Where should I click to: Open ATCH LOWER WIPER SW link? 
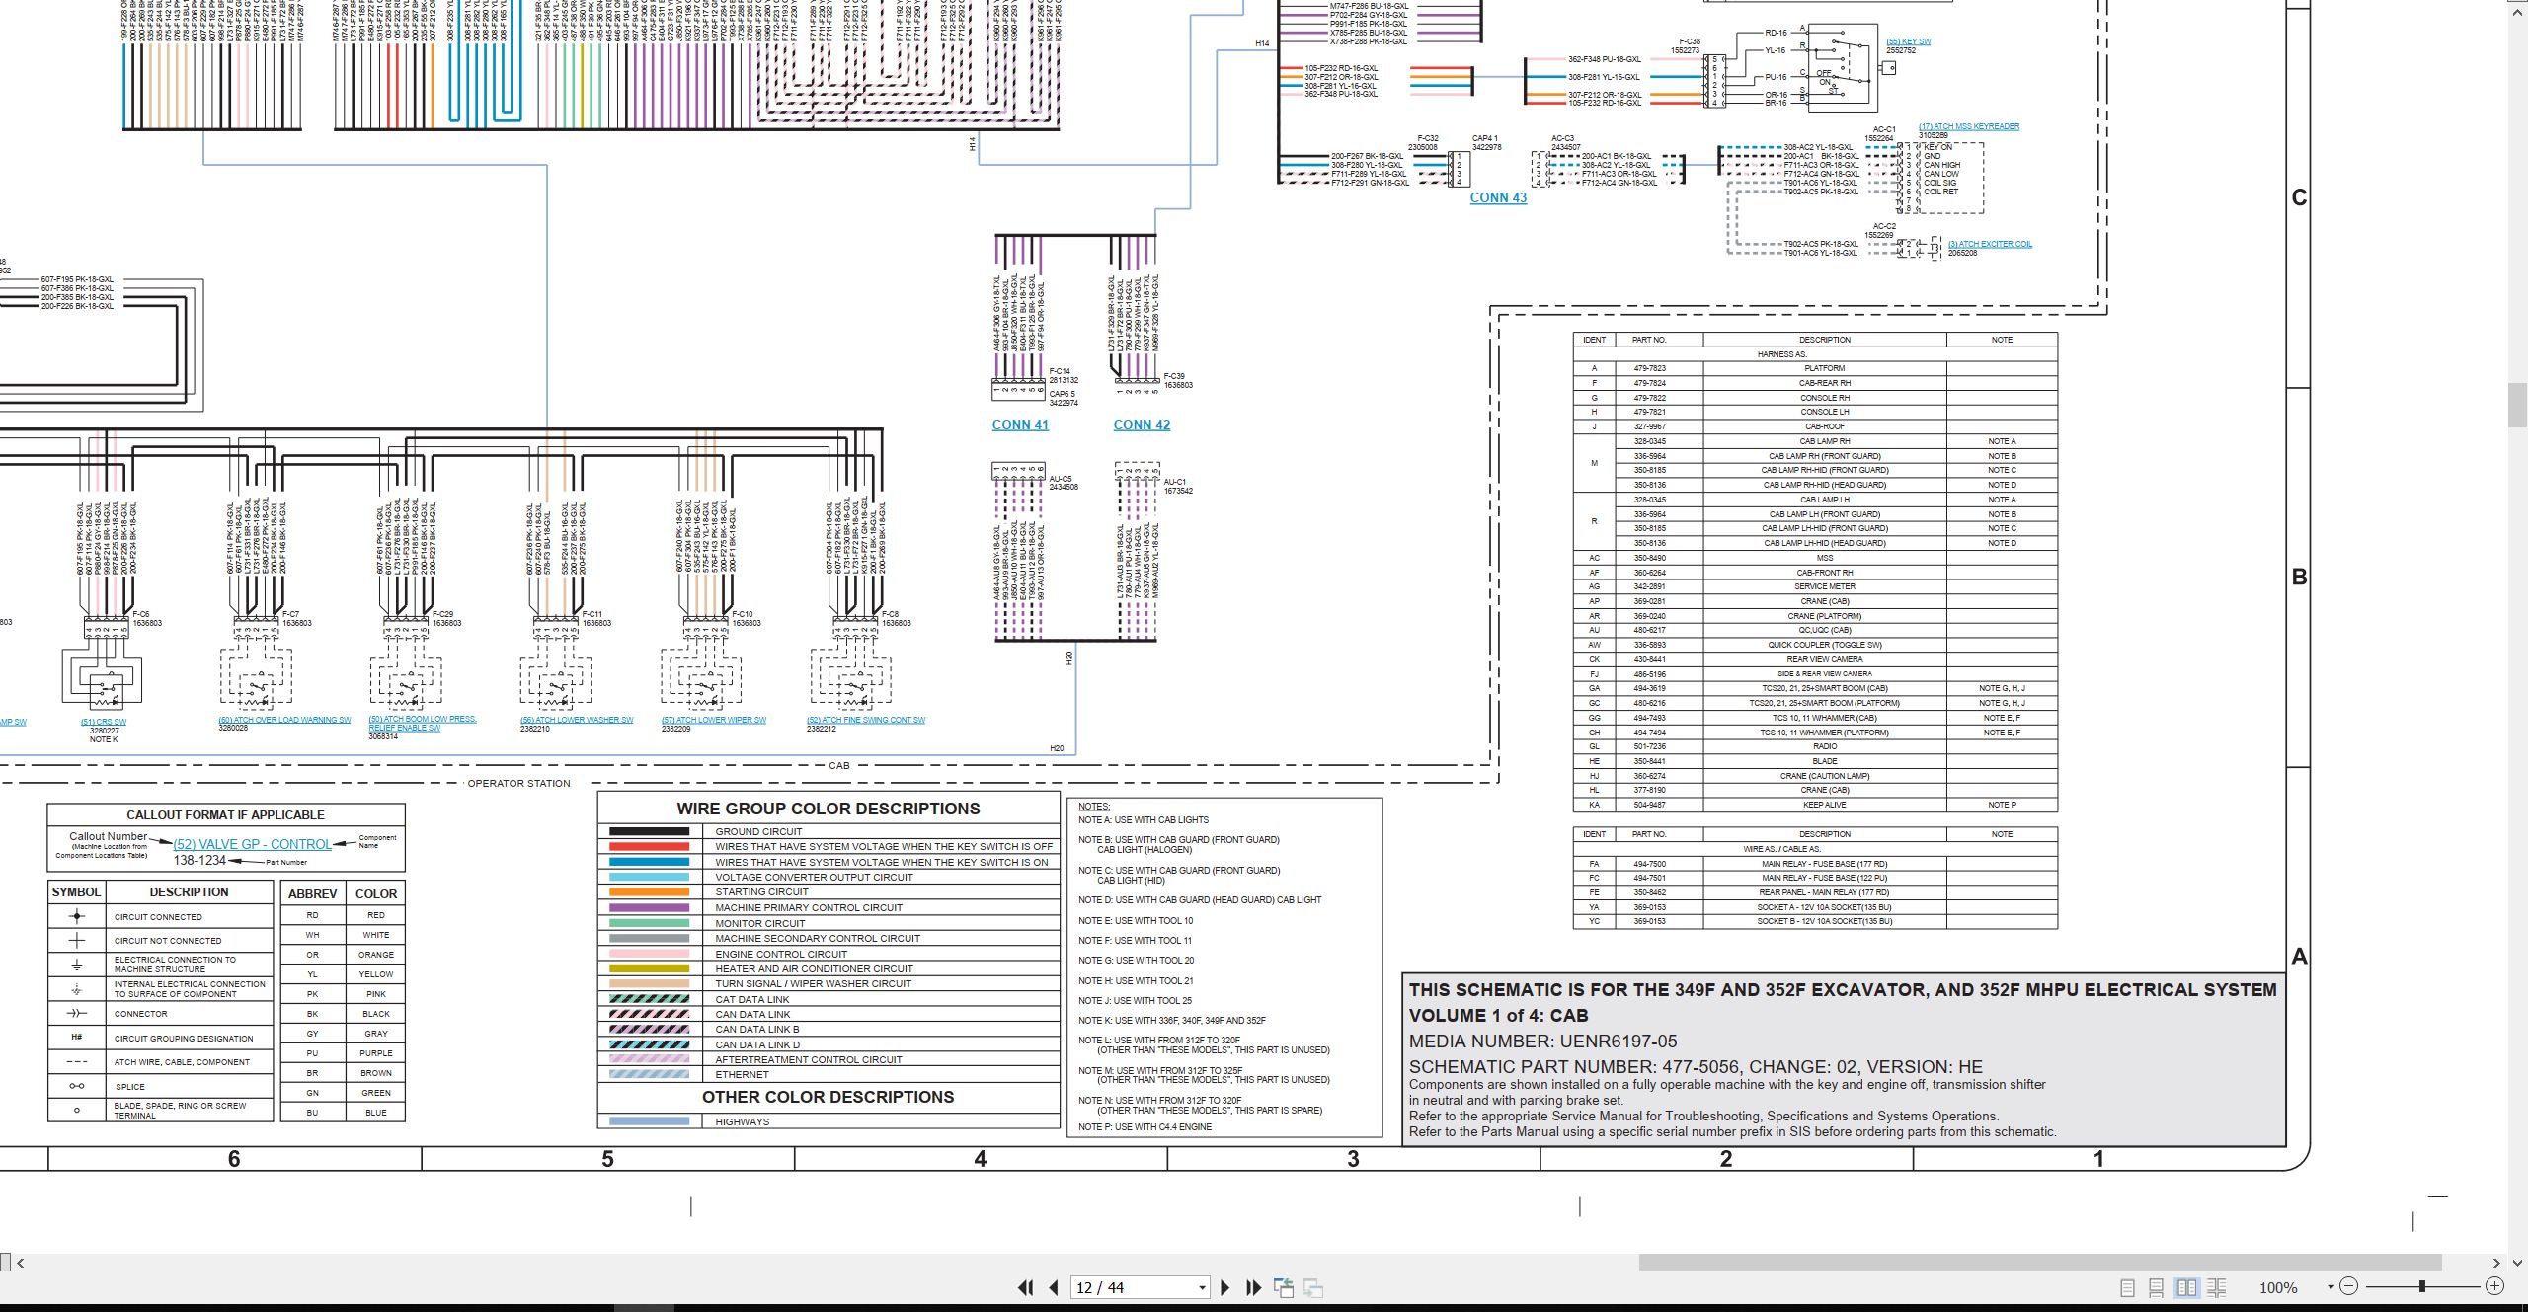tap(714, 720)
